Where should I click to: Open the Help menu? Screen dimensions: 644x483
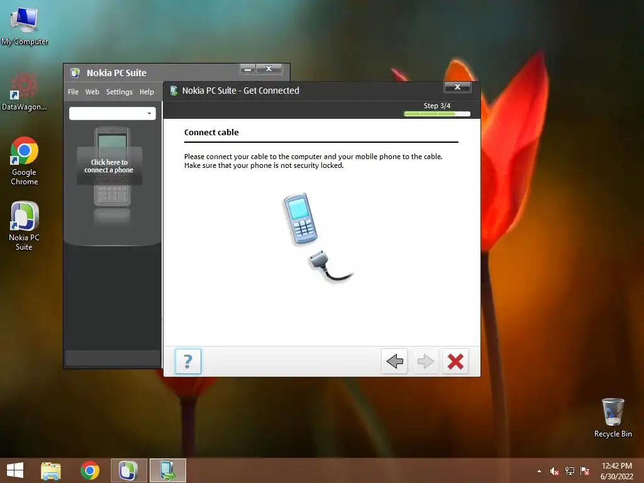pos(147,92)
